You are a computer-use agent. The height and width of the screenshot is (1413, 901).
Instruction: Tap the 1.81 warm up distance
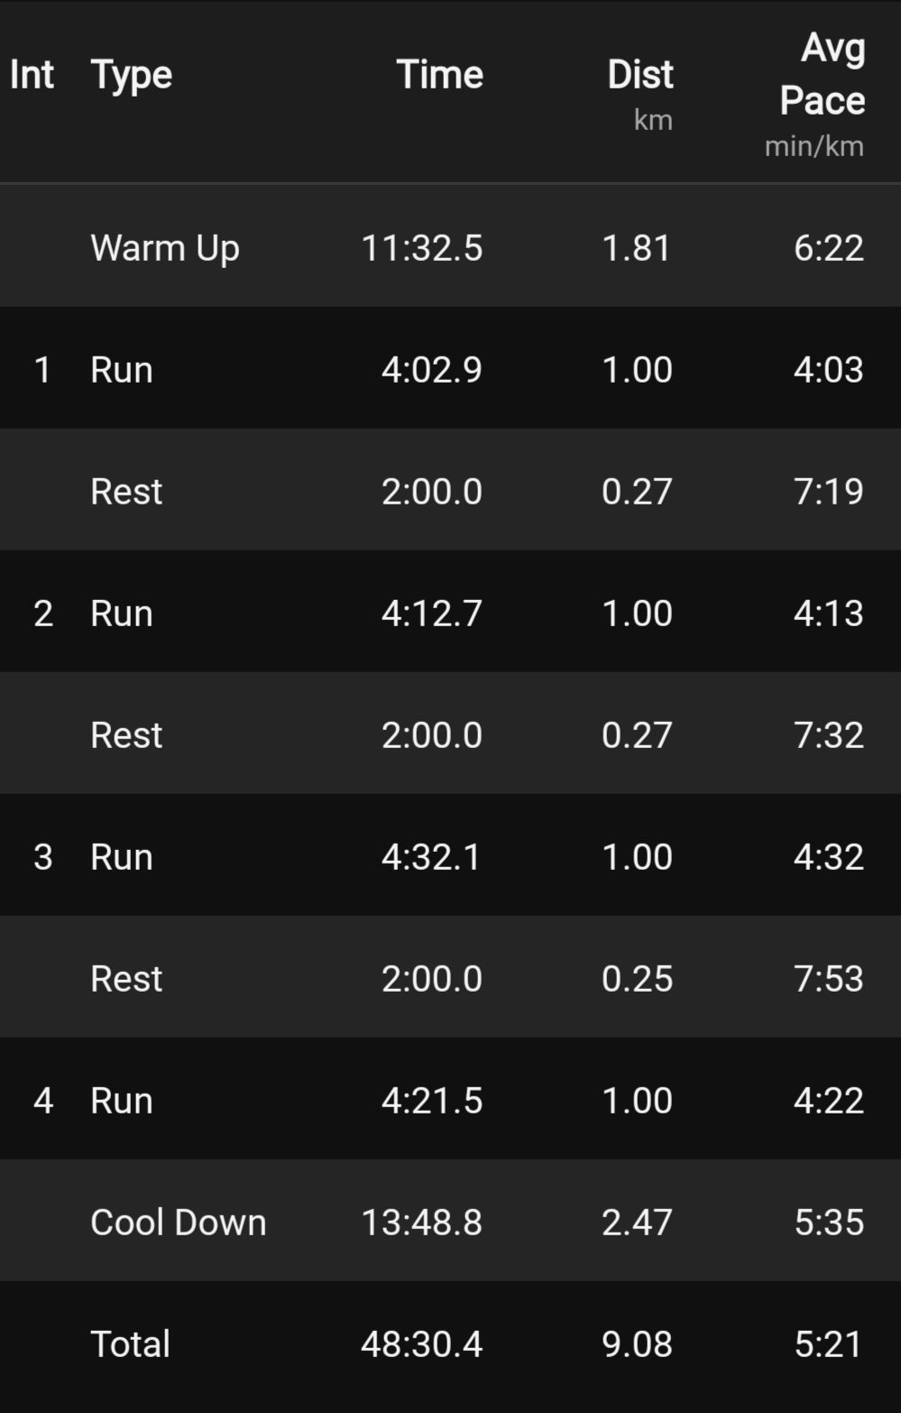tap(637, 247)
